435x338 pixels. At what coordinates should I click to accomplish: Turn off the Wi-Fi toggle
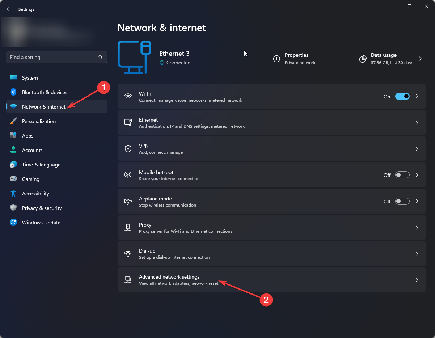(402, 96)
